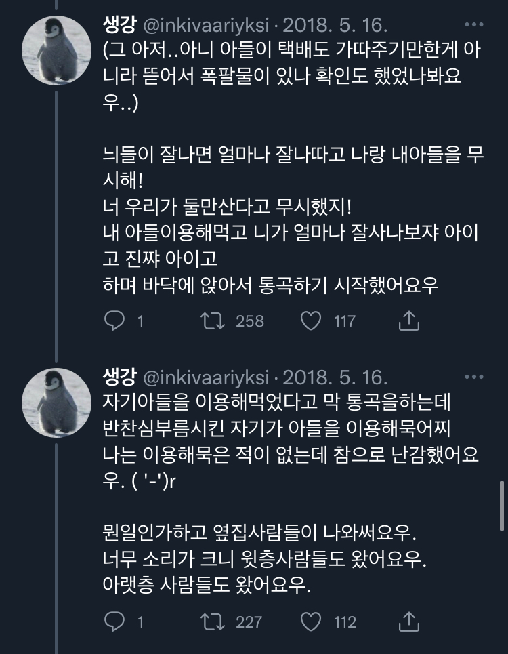The height and width of the screenshot is (654, 508).
Task: Retweet the post showing 258 retweets
Action: [215, 321]
